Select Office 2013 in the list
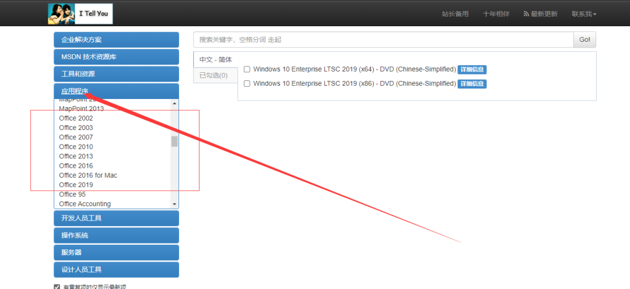The height and width of the screenshot is (289, 630). coord(76,156)
